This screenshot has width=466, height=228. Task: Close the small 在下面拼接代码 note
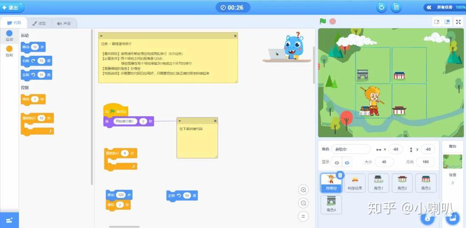215,121
